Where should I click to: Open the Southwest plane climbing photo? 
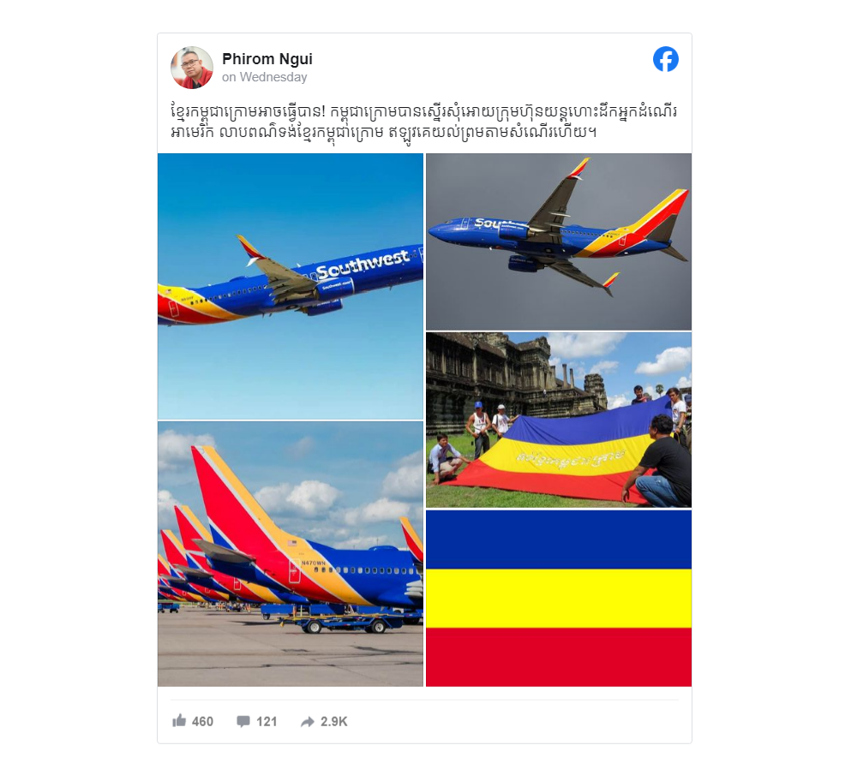(x=291, y=286)
